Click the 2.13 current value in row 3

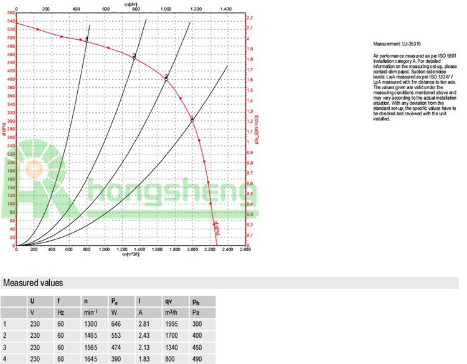[143, 347]
